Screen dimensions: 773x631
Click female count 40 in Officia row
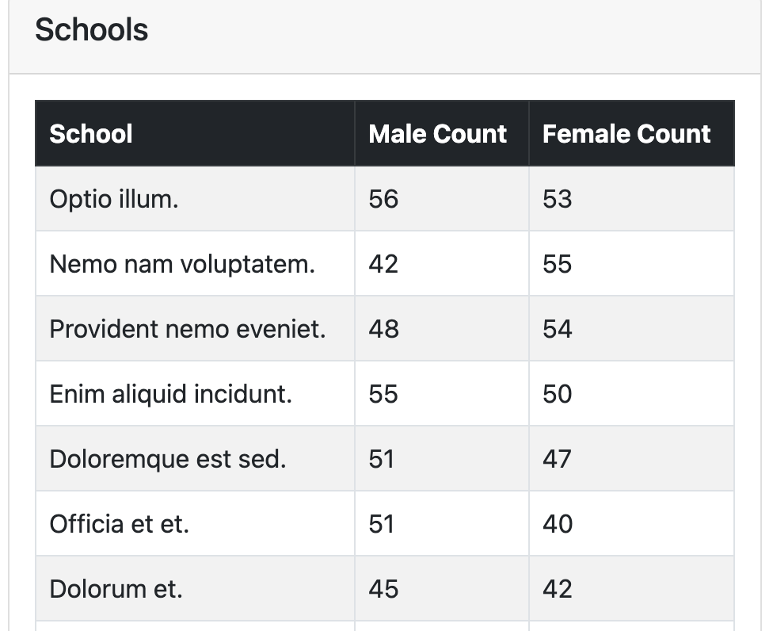coord(558,524)
